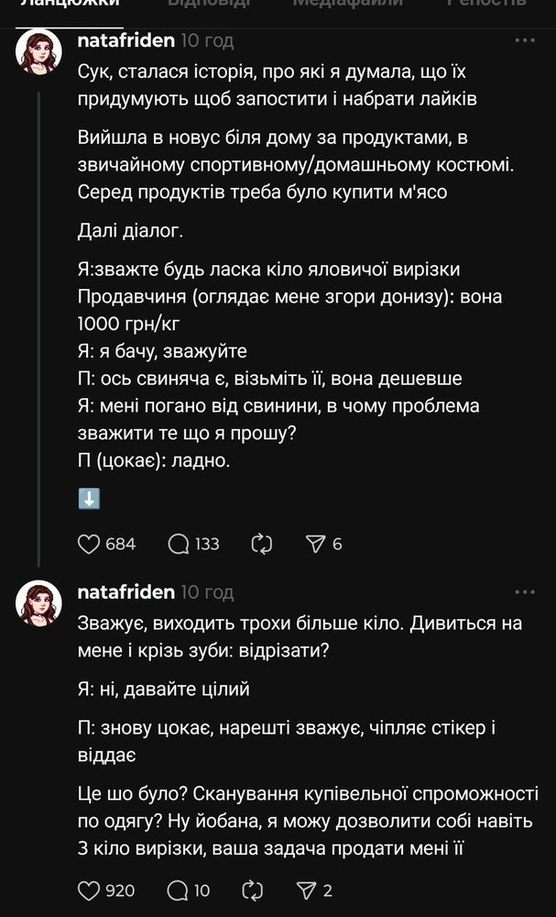Open the 133 replies on first post
The width and height of the screenshot is (556, 917).
(179, 544)
